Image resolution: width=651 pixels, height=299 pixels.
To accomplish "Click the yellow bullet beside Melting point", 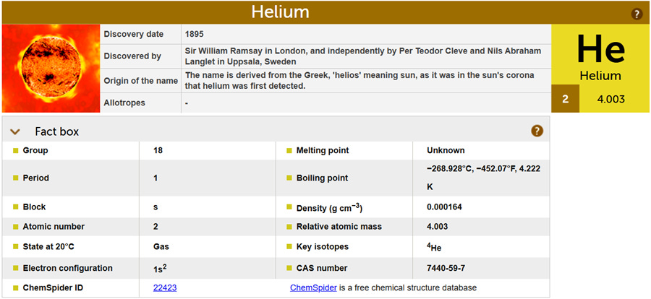I will [x=289, y=151].
